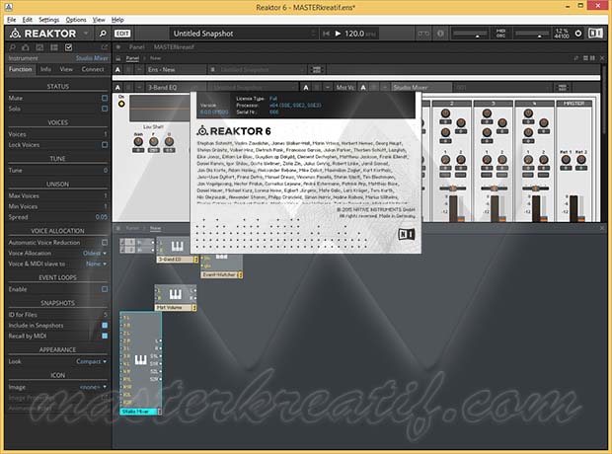Select the Studio Mixer module in structure

[140, 363]
